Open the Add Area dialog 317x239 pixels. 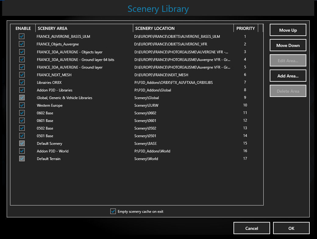[288, 76]
